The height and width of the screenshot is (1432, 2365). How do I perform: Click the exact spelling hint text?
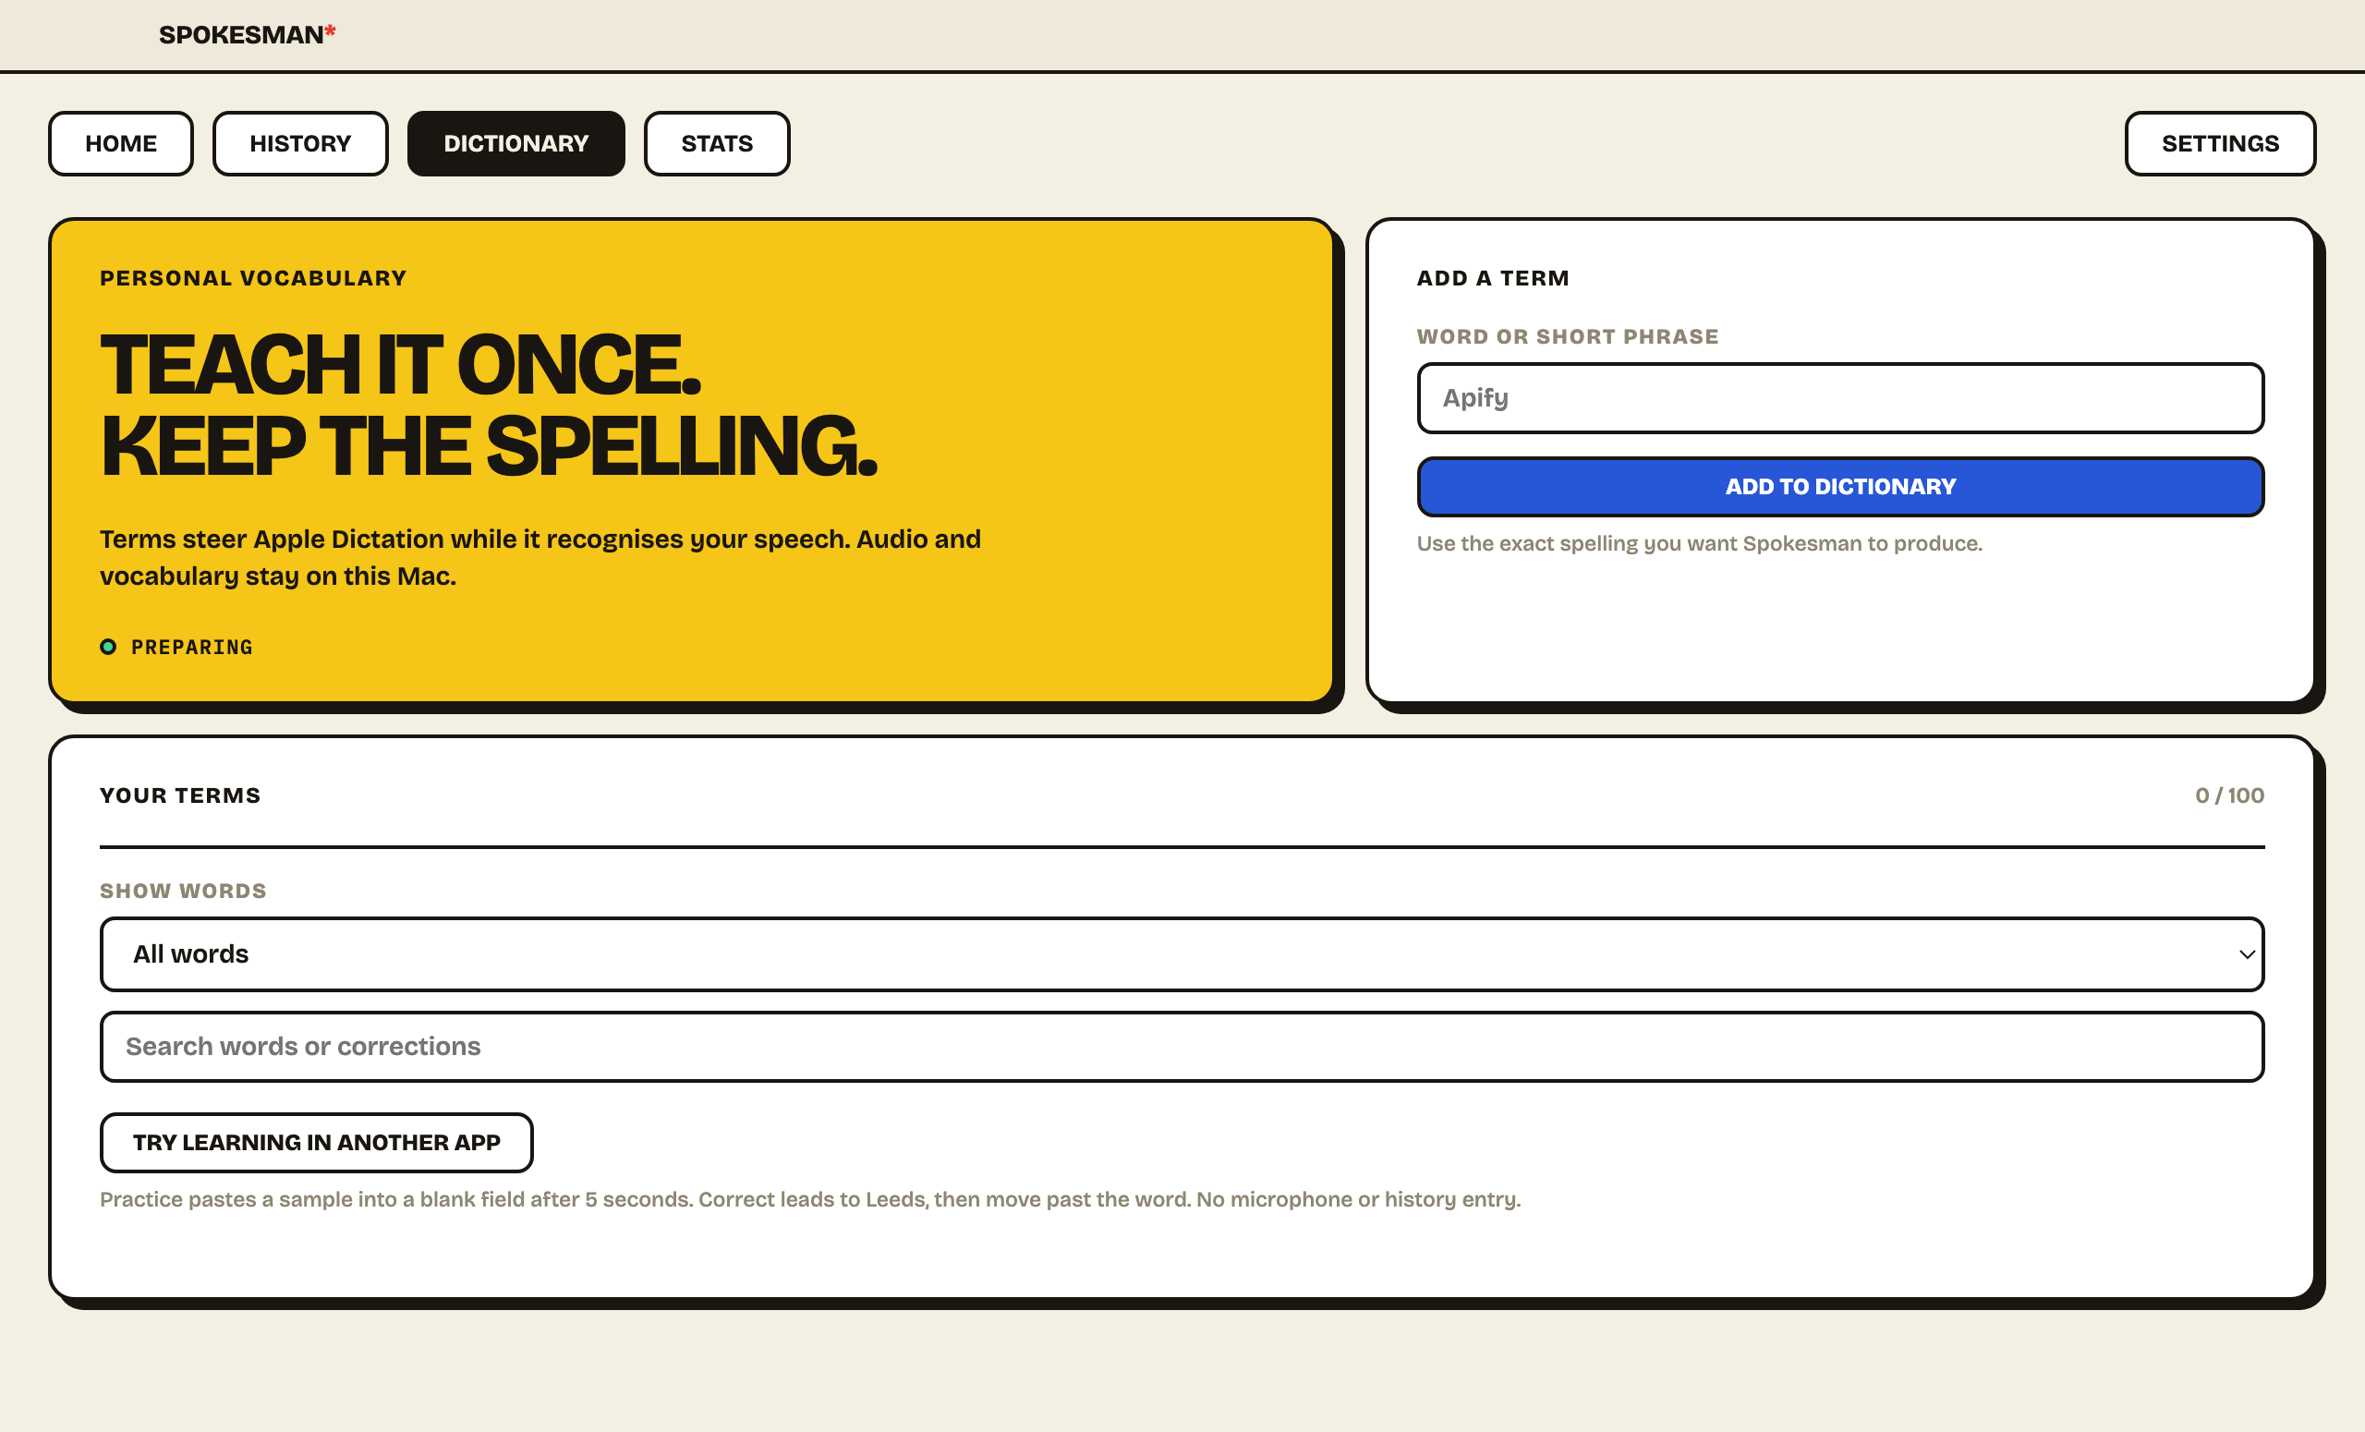[x=1699, y=543]
